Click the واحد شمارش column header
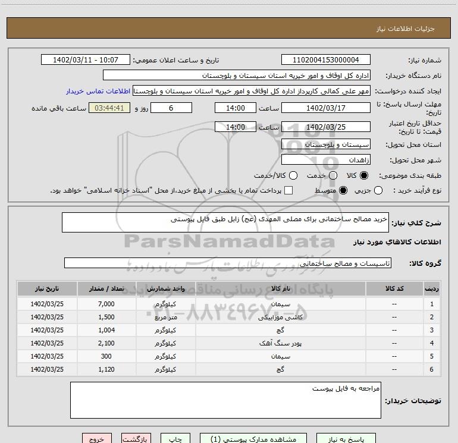The height and width of the screenshot is (443, 458). [x=165, y=289]
